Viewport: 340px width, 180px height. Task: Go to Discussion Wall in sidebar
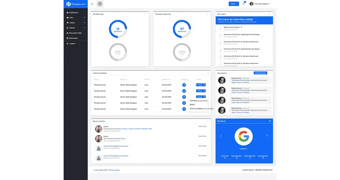point(75,33)
